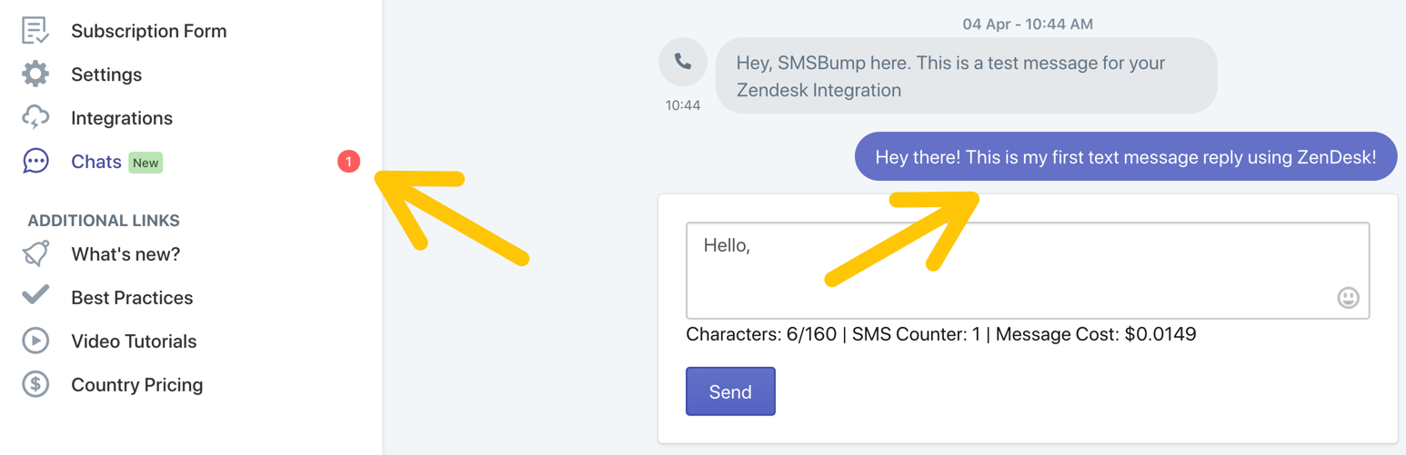The height and width of the screenshot is (455, 1406).
Task: Click the Send button
Action: [730, 391]
